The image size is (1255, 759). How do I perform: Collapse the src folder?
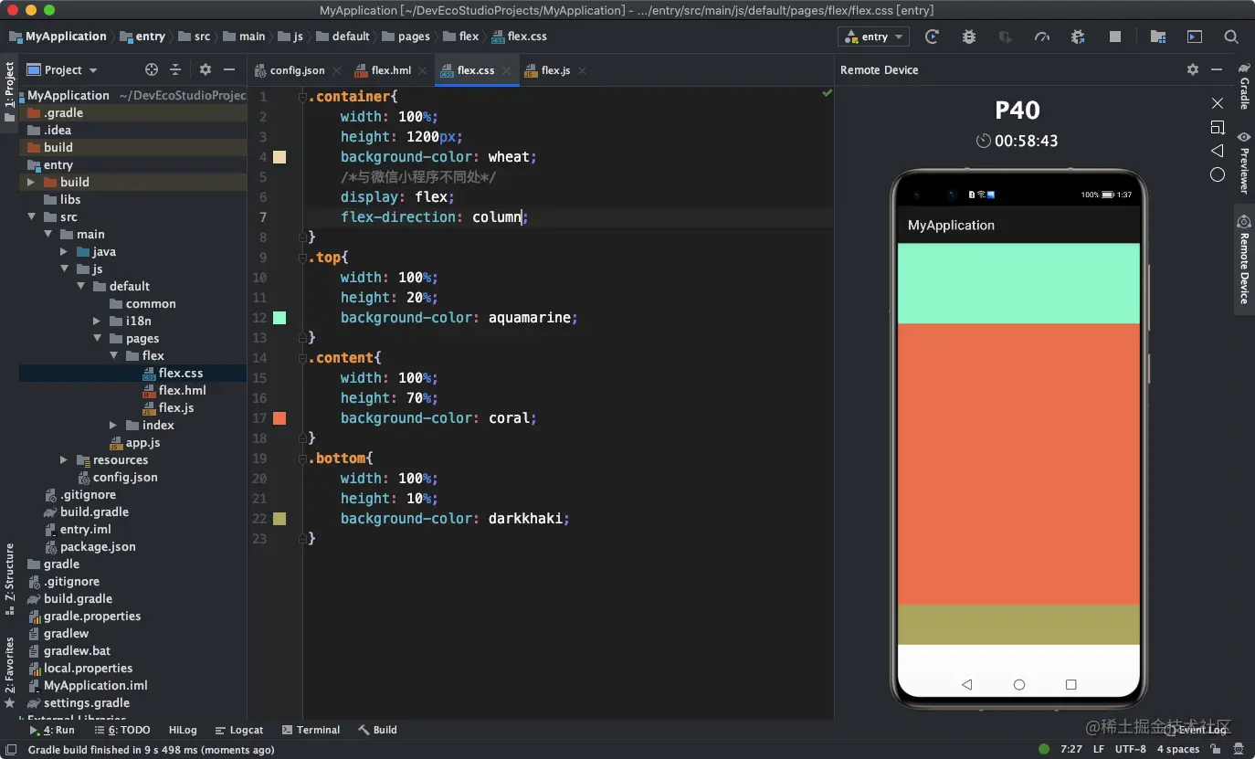point(31,216)
